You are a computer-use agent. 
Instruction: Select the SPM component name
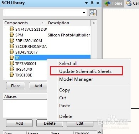pyautogui.click(x=19, y=35)
